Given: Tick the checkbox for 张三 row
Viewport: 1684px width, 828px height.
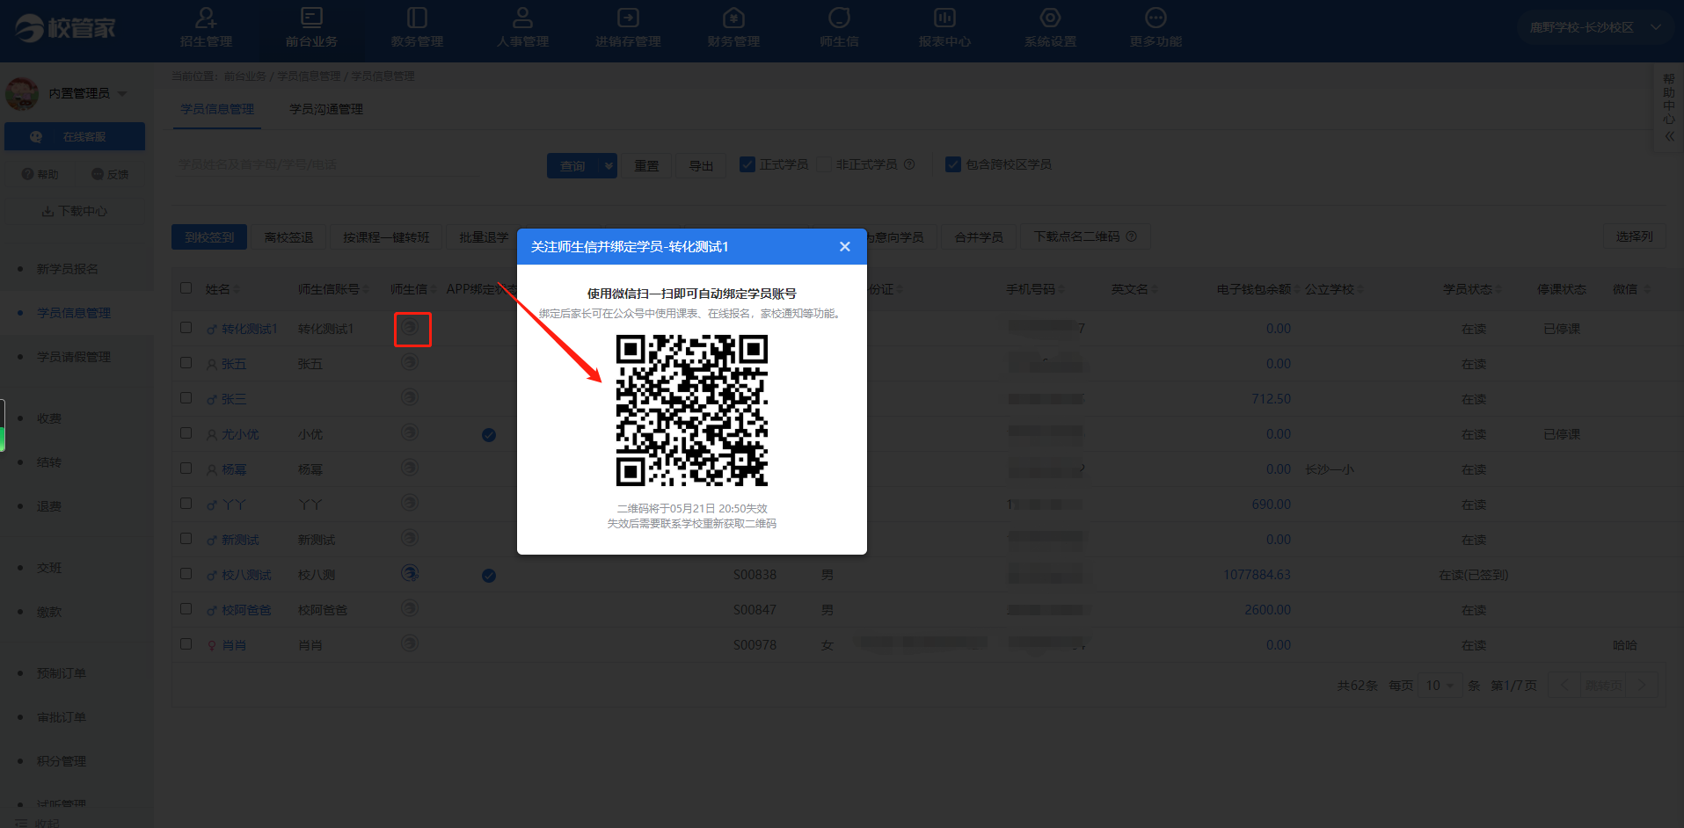Looking at the screenshot, I should click(x=186, y=398).
